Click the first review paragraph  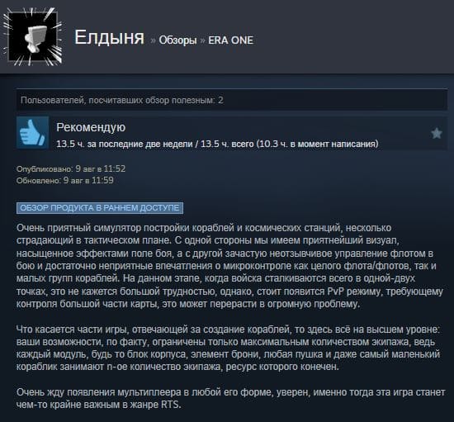pyautogui.click(x=229, y=266)
